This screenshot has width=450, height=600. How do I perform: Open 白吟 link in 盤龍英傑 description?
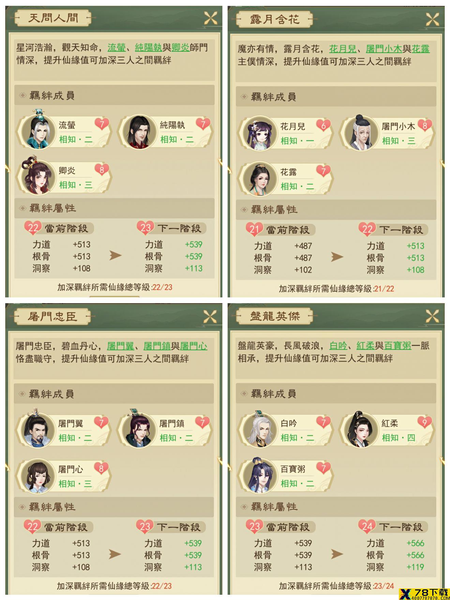click(338, 346)
